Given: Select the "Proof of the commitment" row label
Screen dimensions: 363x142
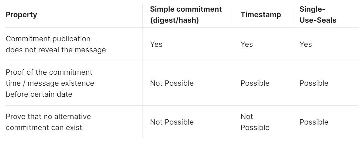Looking at the screenshot, I should click(49, 72).
